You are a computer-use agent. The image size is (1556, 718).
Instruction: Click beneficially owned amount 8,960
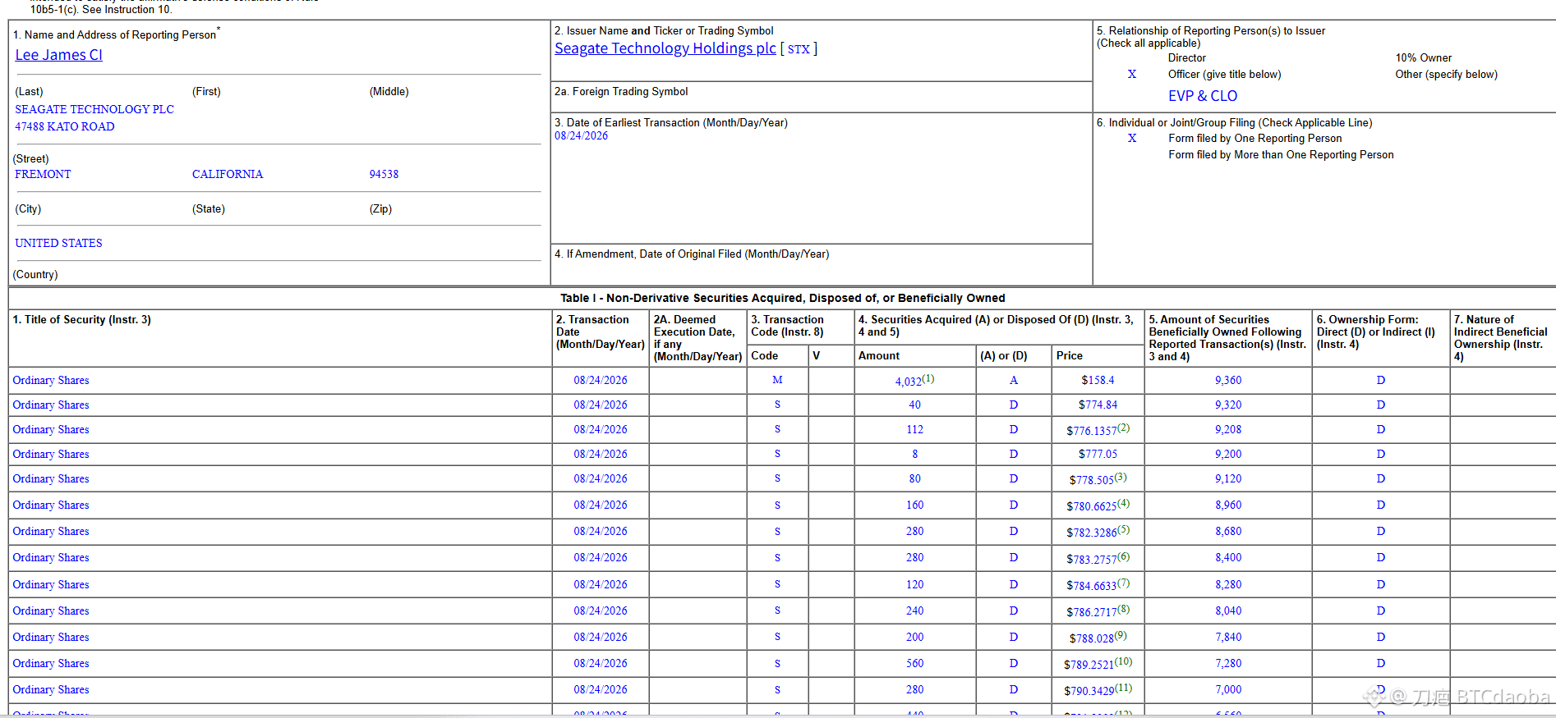(x=1228, y=505)
